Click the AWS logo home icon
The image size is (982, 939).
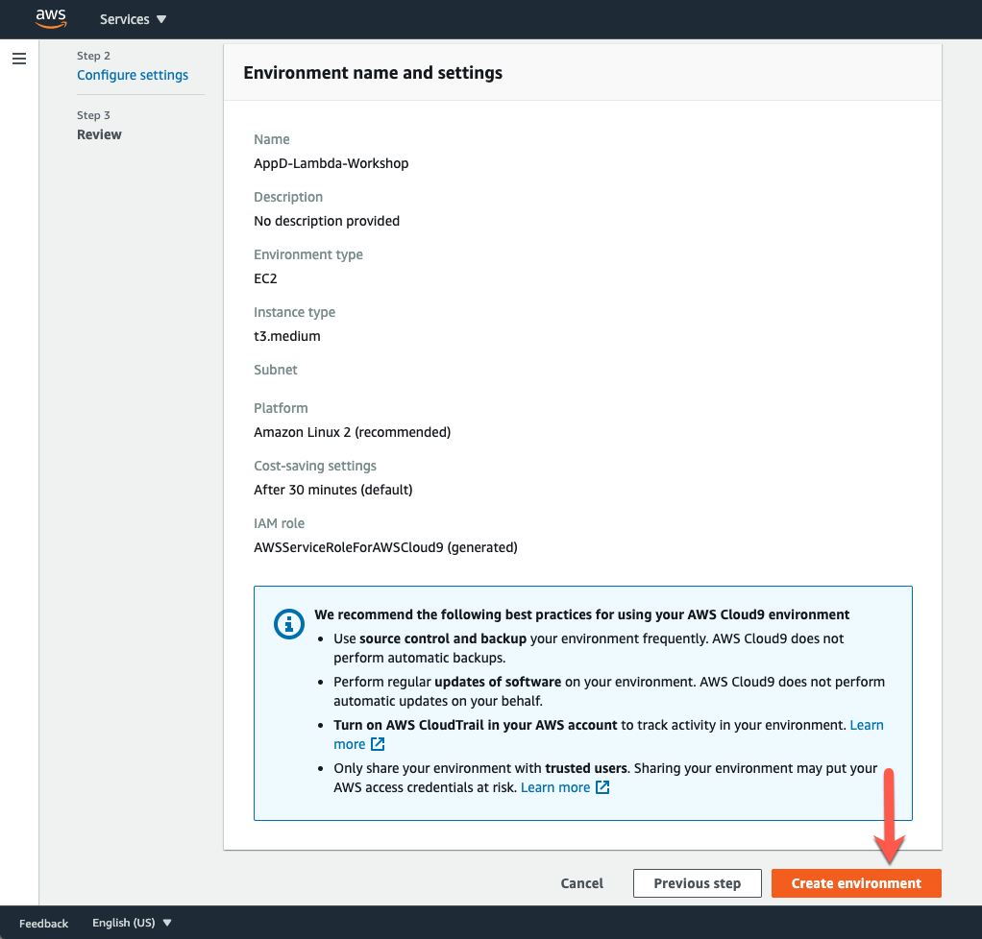pyautogui.click(x=50, y=18)
